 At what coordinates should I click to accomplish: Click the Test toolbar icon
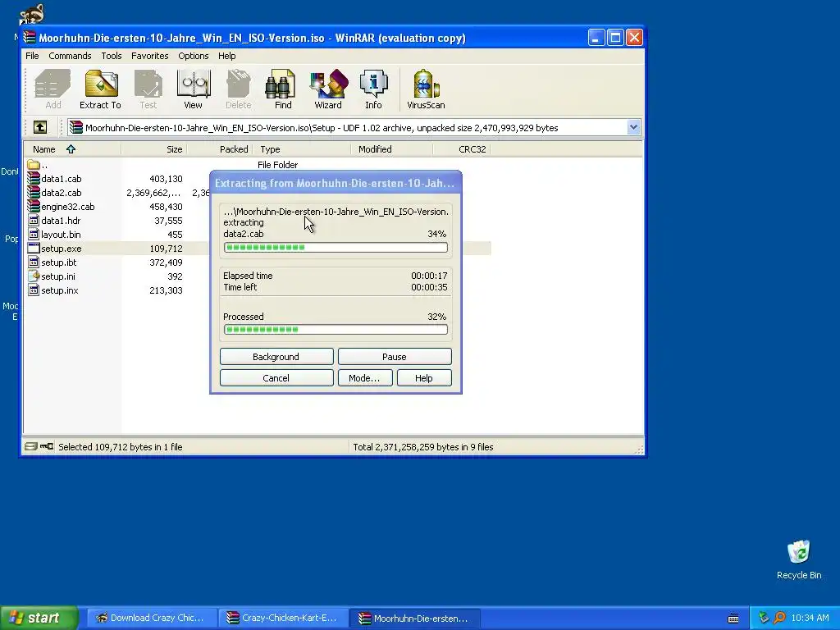[148, 89]
